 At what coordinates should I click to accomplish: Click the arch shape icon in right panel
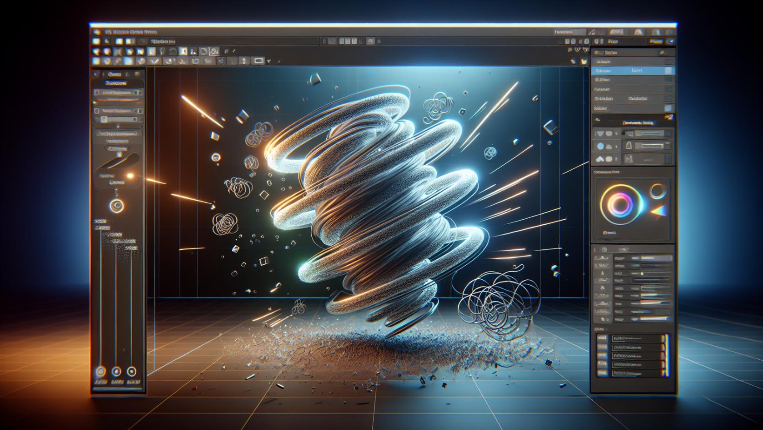[x=629, y=146]
